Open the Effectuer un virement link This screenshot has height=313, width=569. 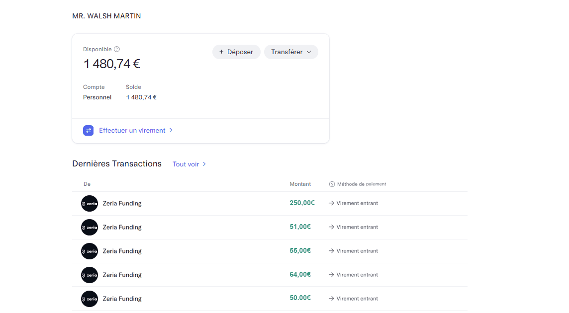coord(132,131)
